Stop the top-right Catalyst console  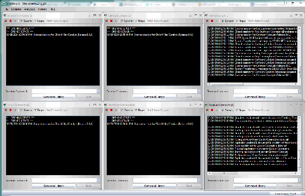click(x=212, y=21)
